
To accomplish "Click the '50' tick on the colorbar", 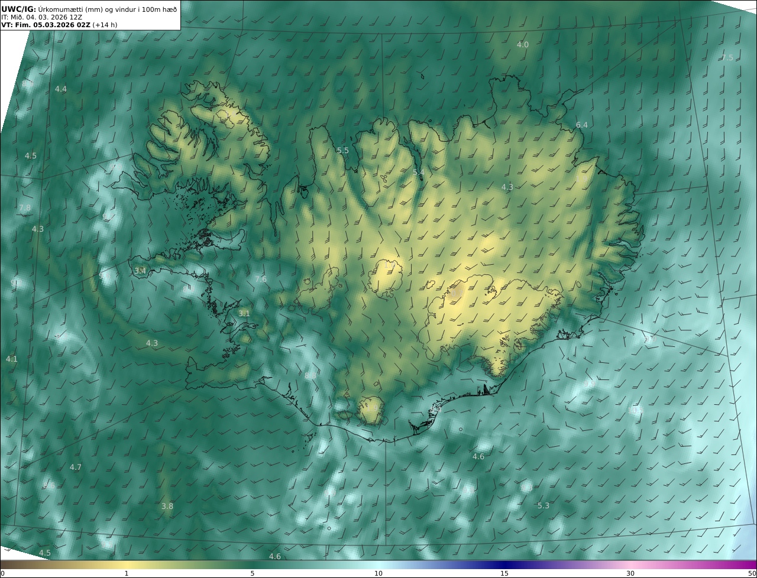I will pos(752,573).
